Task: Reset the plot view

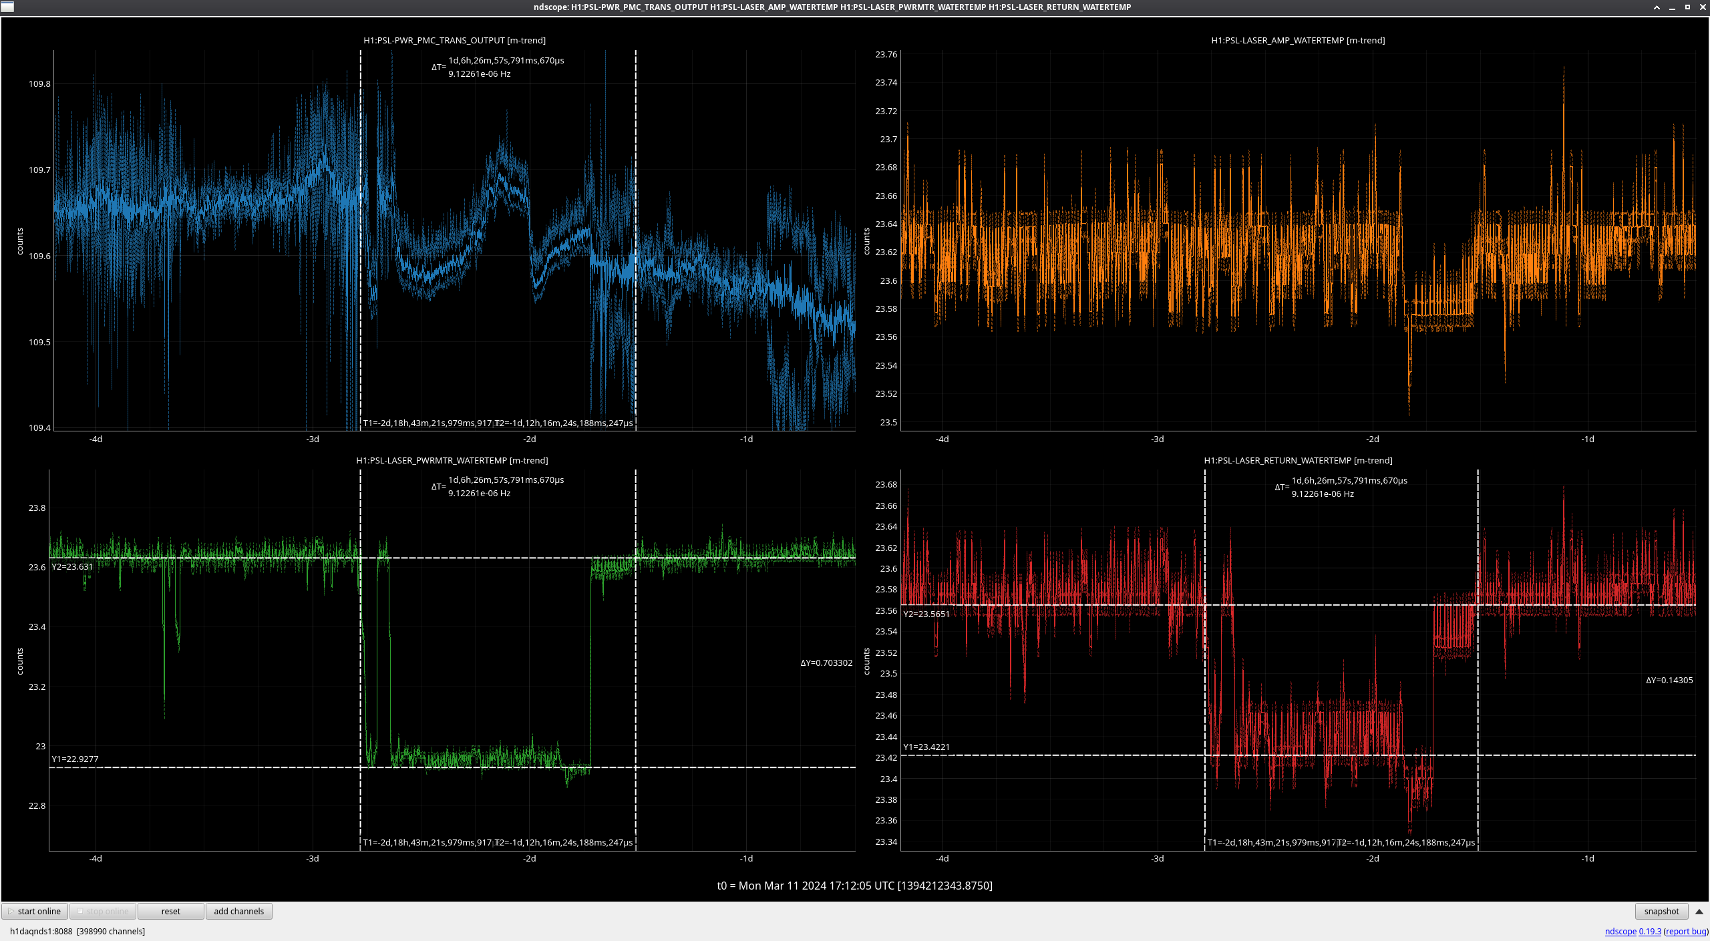Action: coord(171,911)
